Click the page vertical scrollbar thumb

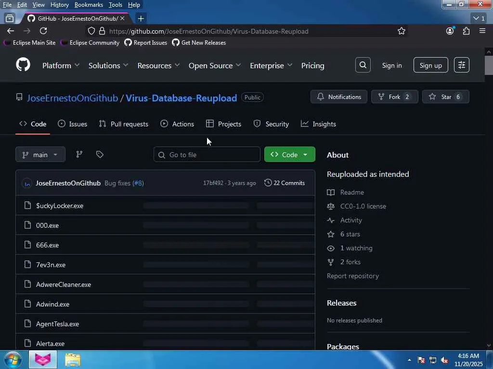pos(489,65)
